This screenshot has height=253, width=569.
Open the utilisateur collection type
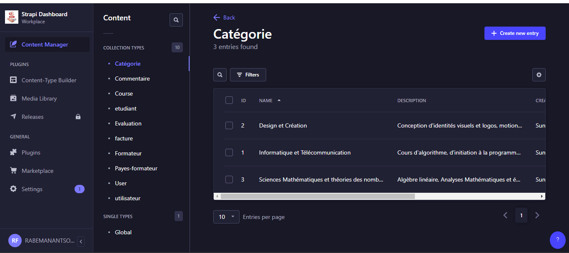127,198
